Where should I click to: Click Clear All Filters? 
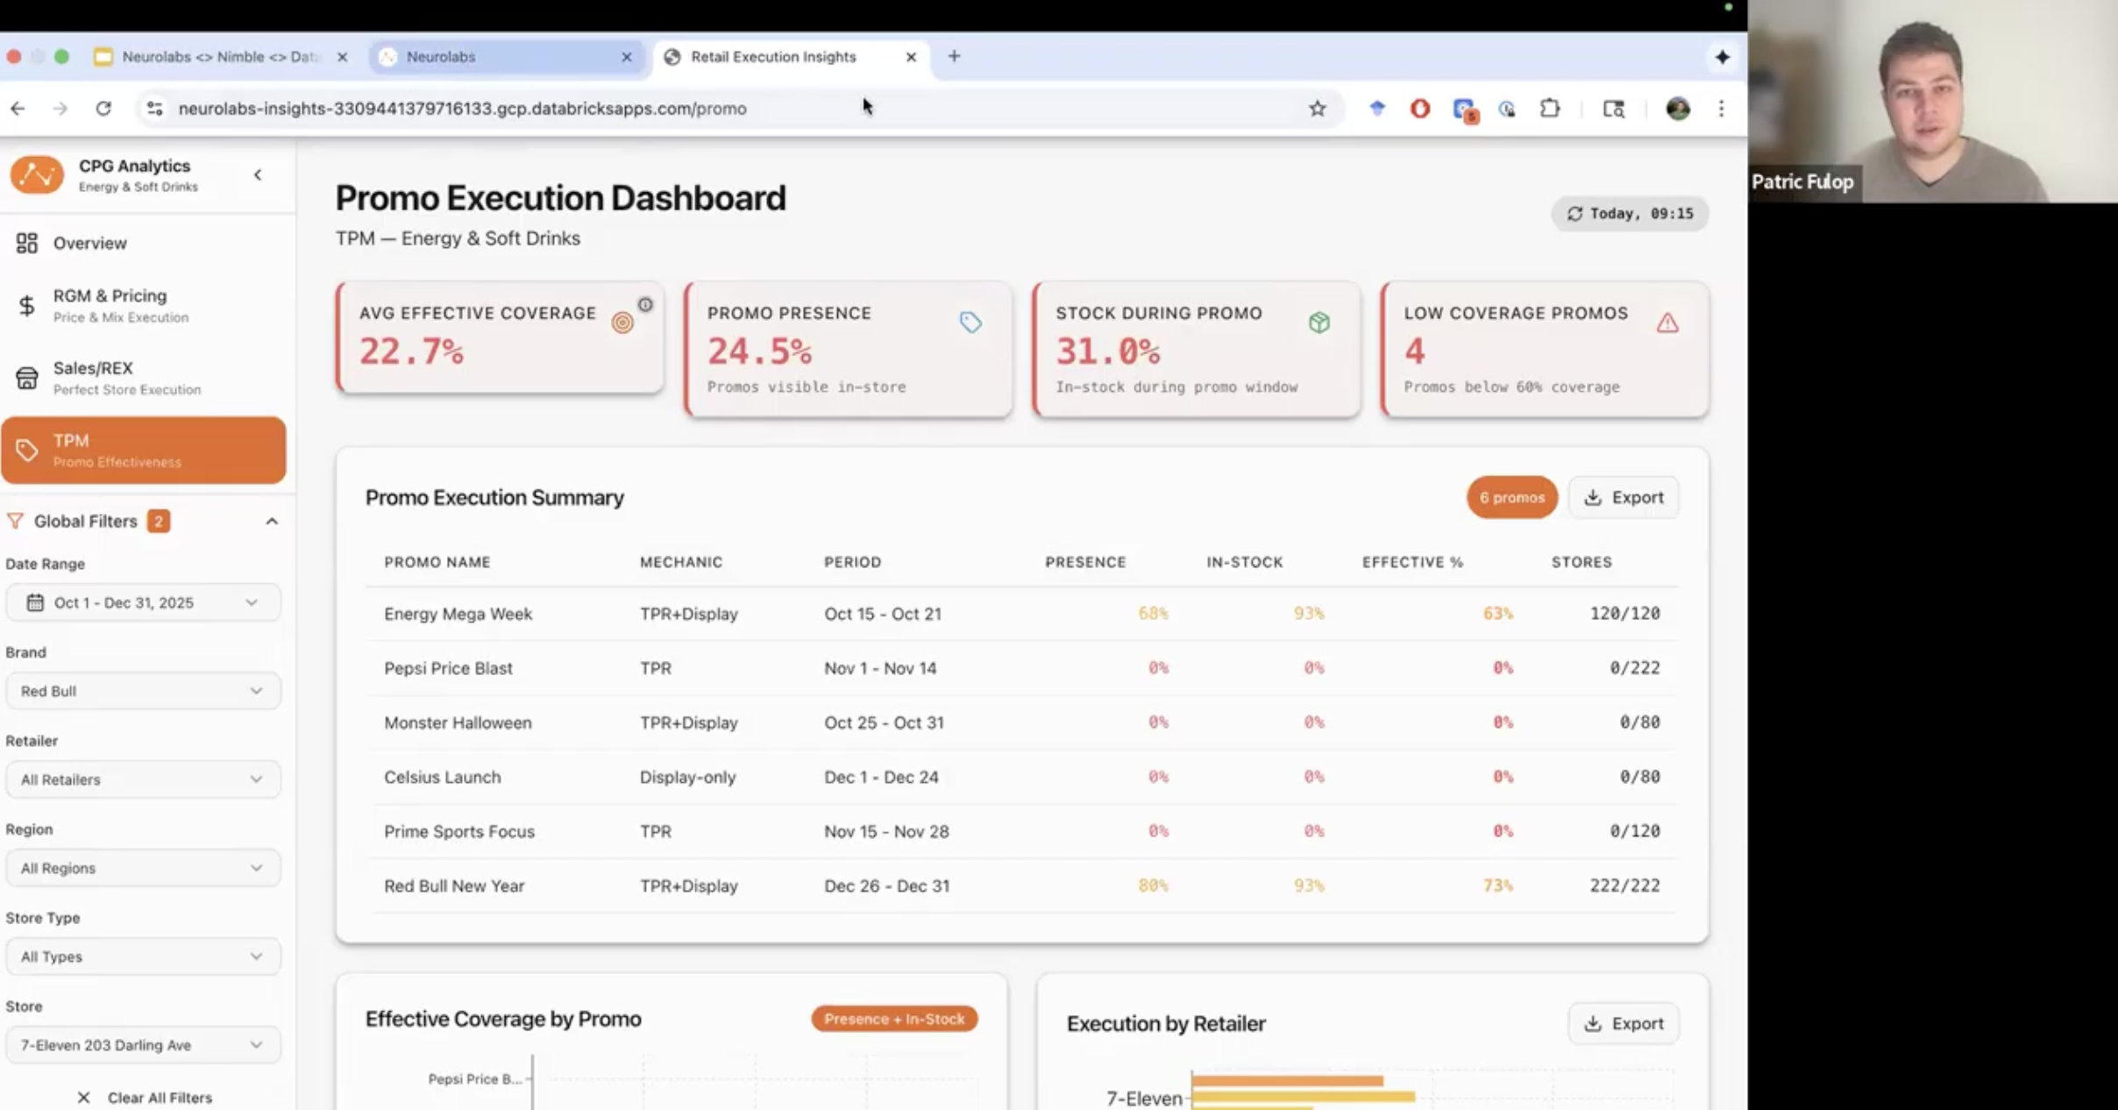(146, 1098)
